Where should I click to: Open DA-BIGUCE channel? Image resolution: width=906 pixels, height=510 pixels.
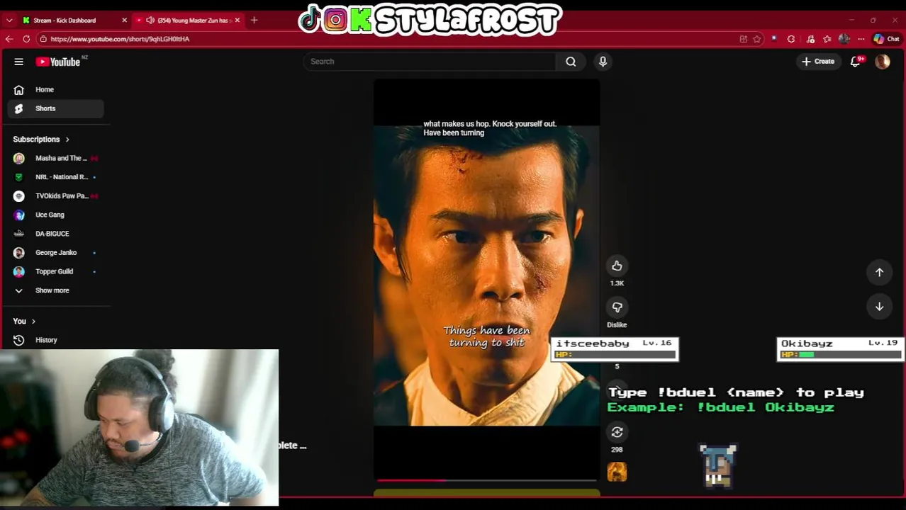[55, 234]
